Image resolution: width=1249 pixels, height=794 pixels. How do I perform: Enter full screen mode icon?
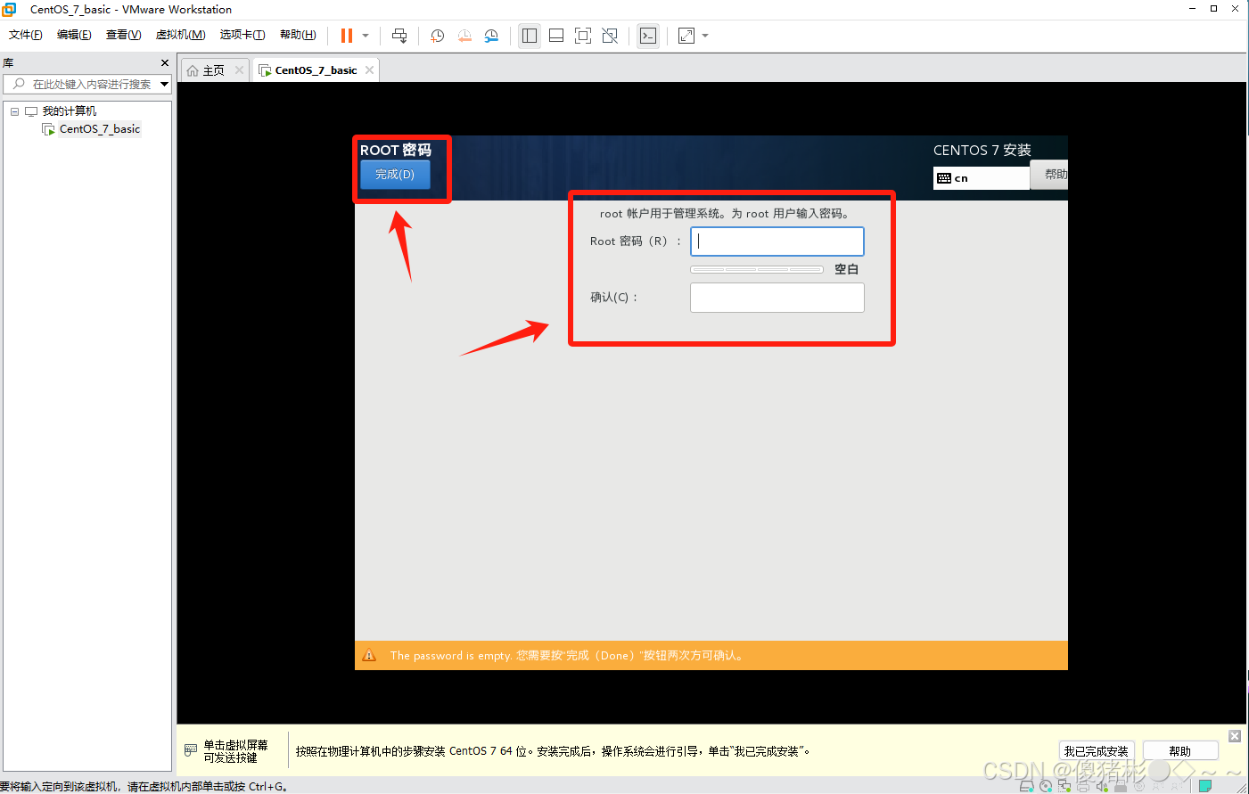click(x=583, y=36)
